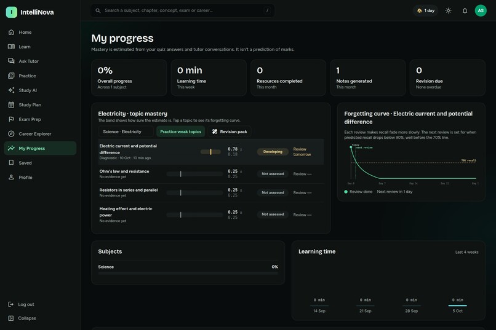Click the 5 Oct learning time bar
This screenshot has width=496, height=330.
click(457, 305)
